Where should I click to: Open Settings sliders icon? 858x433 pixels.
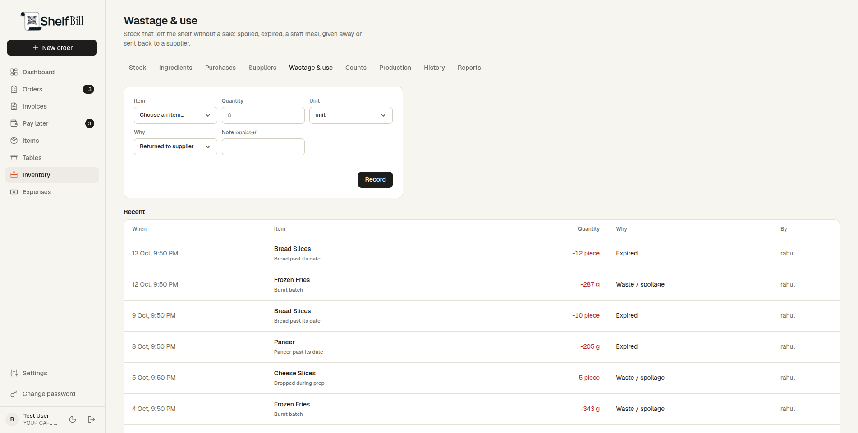click(x=14, y=373)
